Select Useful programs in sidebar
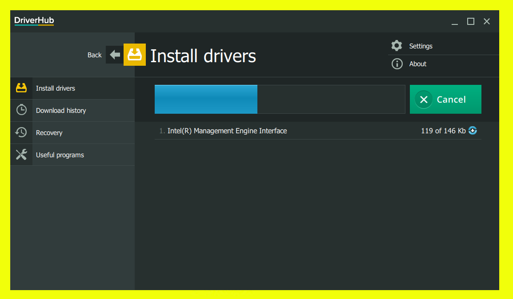513x299 pixels. coord(60,155)
